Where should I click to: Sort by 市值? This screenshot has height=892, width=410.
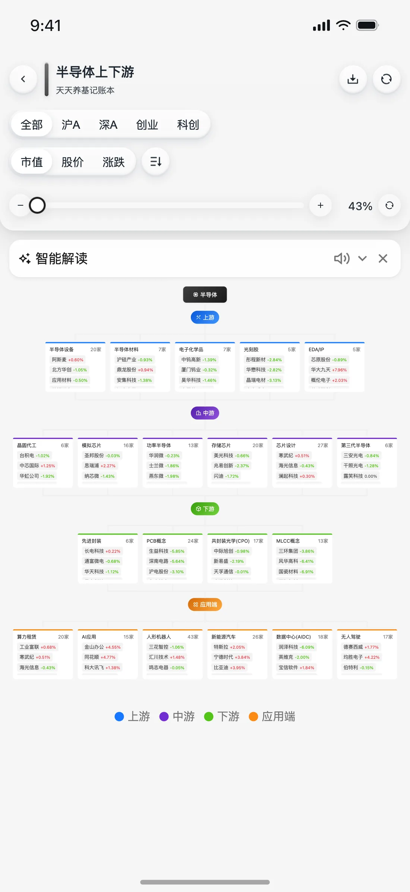coord(32,162)
